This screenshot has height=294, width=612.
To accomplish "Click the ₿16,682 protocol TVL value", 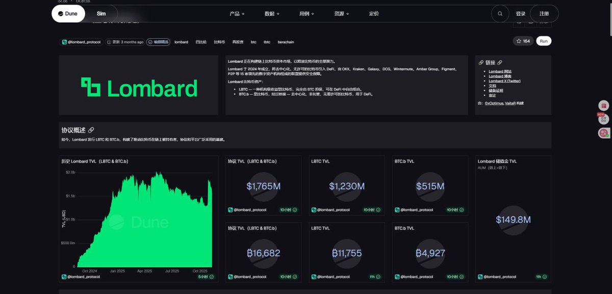I will [263, 253].
